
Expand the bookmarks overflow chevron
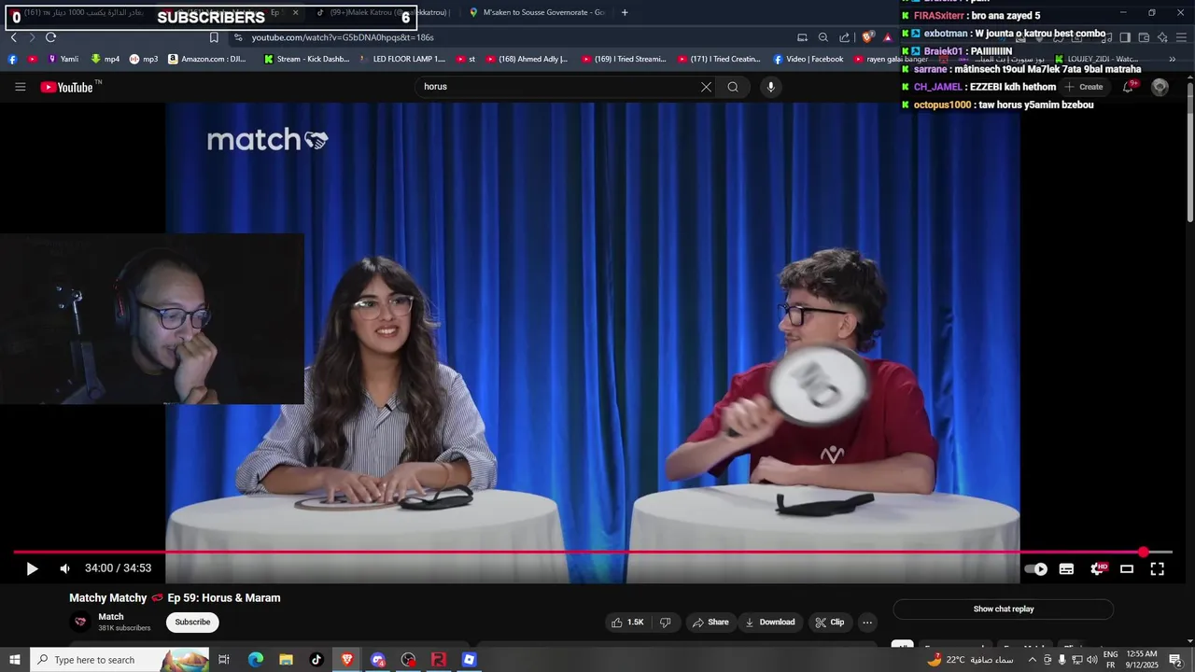(x=1173, y=59)
